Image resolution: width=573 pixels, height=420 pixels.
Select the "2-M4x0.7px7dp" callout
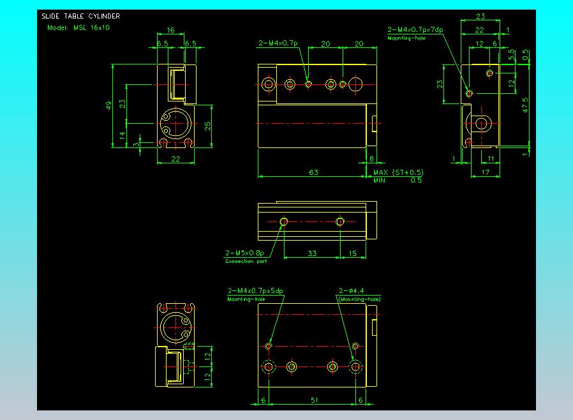tap(415, 29)
